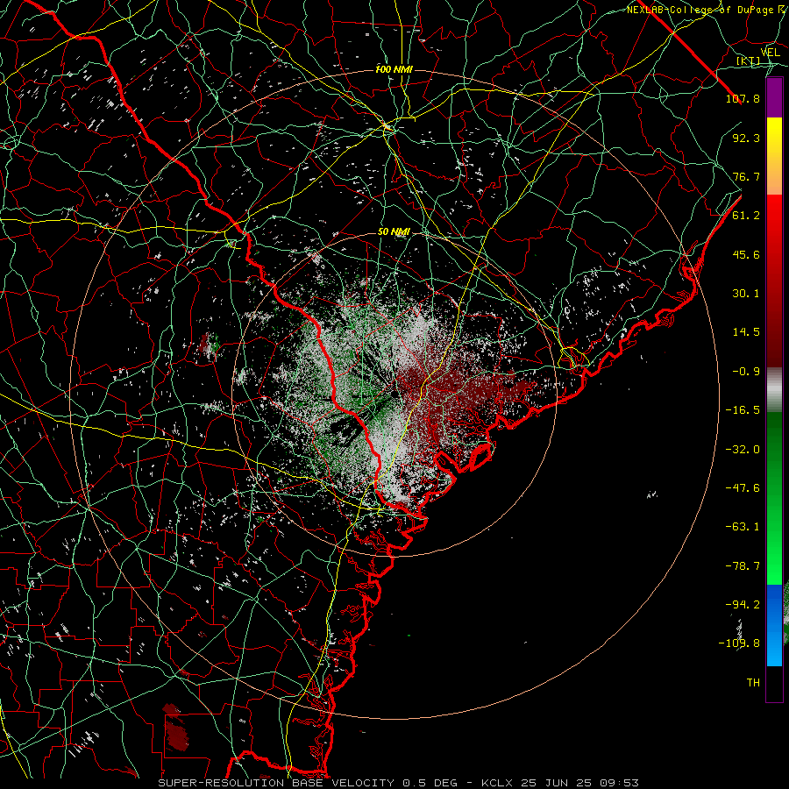The height and width of the screenshot is (789, 789).
Task: Click the 45.6 scale value
Action: 746,254
